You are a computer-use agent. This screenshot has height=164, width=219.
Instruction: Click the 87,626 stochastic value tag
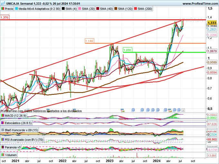(212, 124)
